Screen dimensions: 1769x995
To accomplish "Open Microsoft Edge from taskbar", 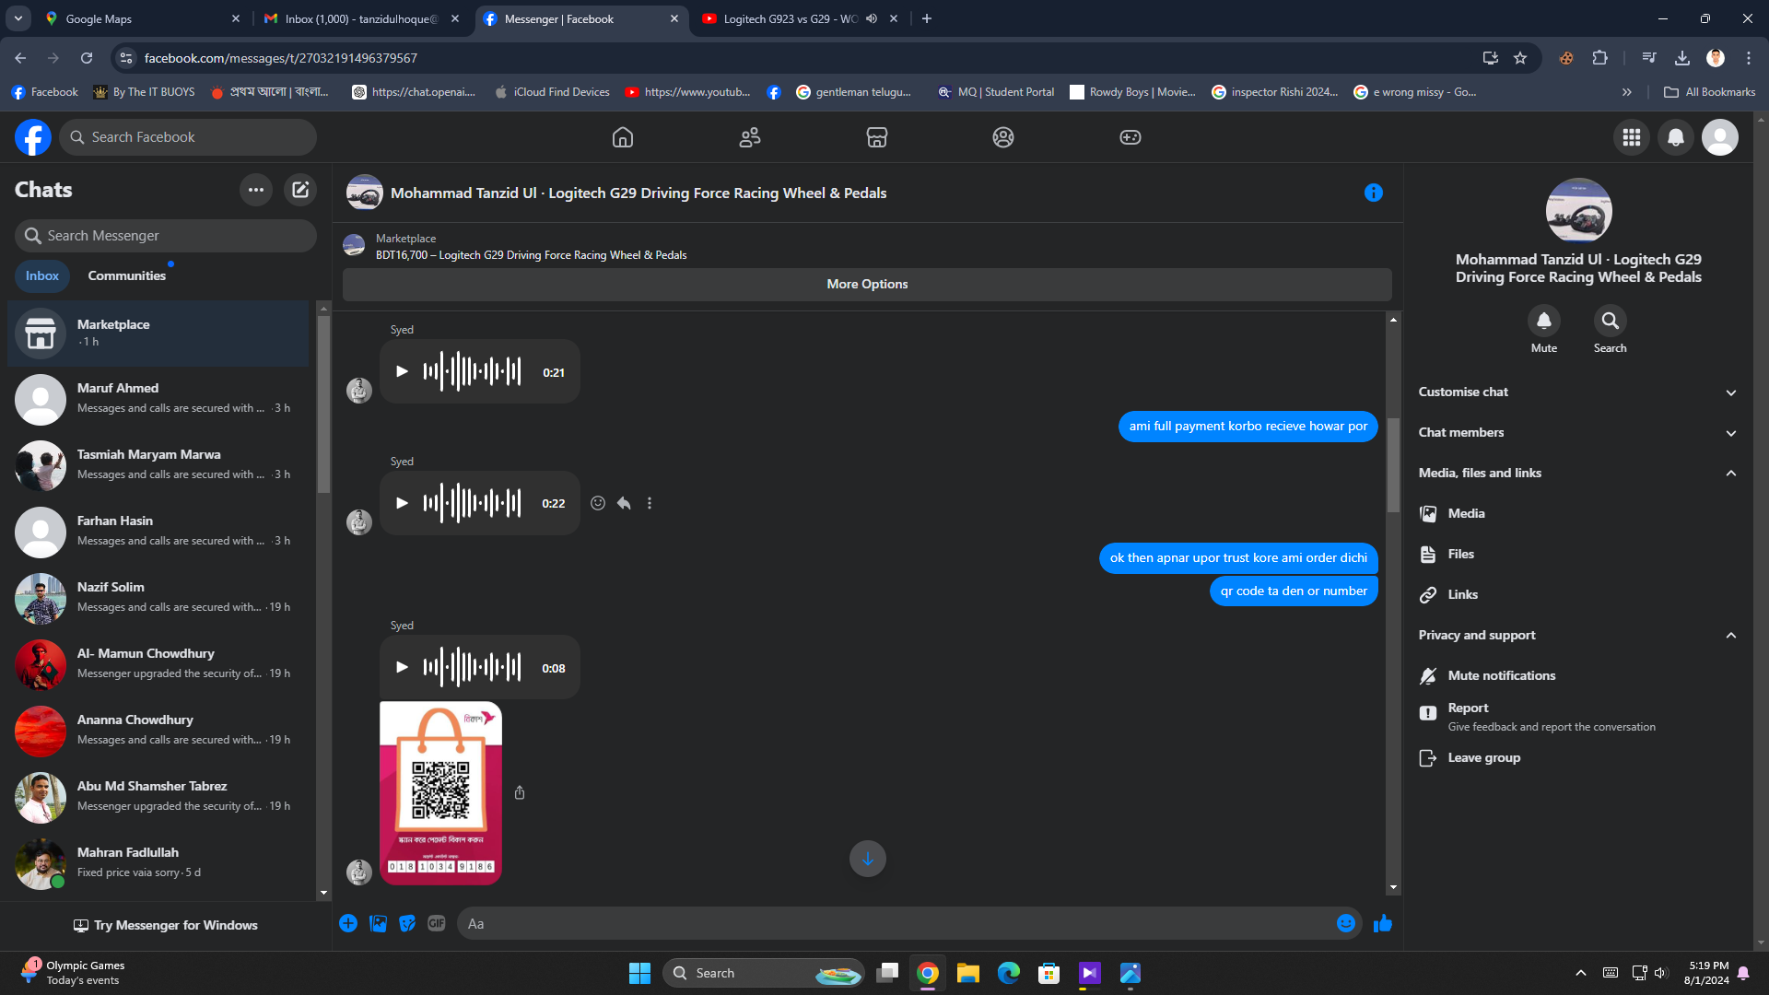I will pos(1009,973).
